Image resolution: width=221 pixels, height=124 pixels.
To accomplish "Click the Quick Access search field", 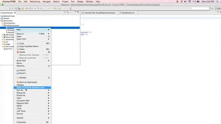I will 200,8.
